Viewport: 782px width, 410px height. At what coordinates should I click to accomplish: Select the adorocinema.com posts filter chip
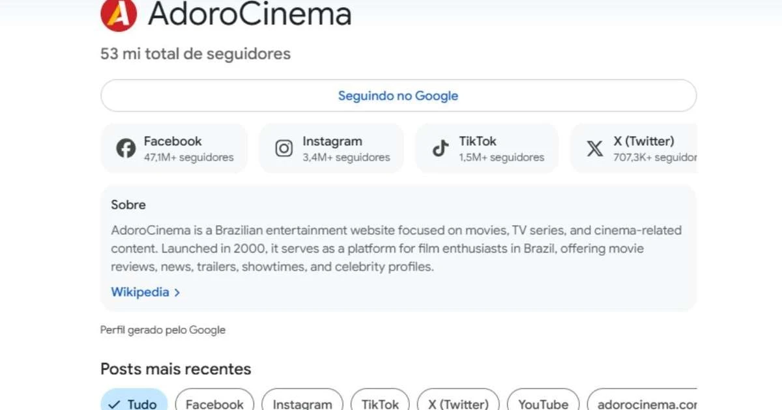point(642,403)
